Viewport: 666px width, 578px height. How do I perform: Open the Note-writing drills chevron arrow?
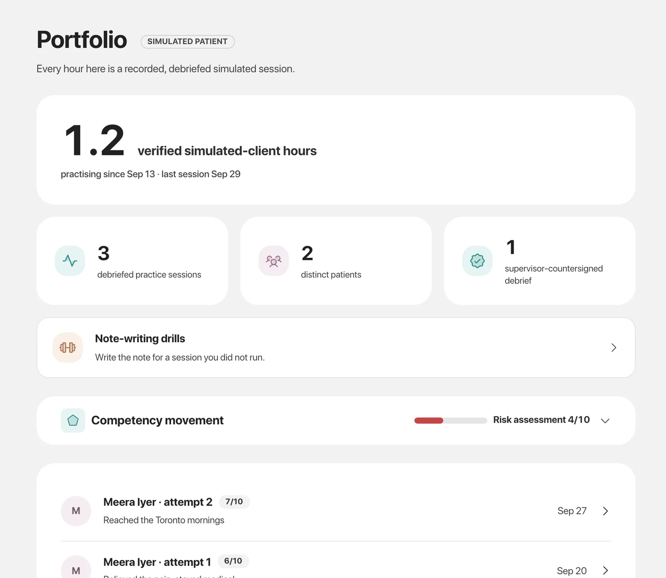pyautogui.click(x=614, y=347)
